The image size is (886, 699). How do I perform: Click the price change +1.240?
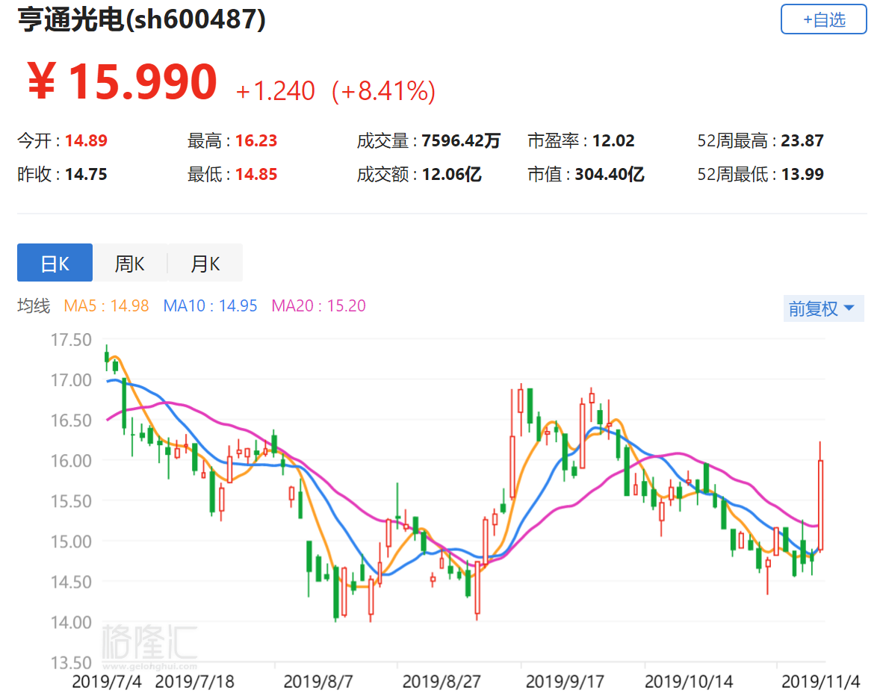275,91
